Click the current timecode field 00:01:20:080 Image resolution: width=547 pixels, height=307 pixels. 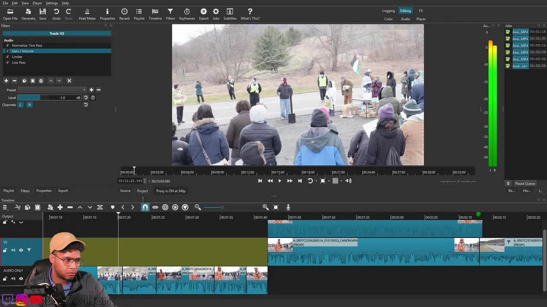[x=130, y=181]
